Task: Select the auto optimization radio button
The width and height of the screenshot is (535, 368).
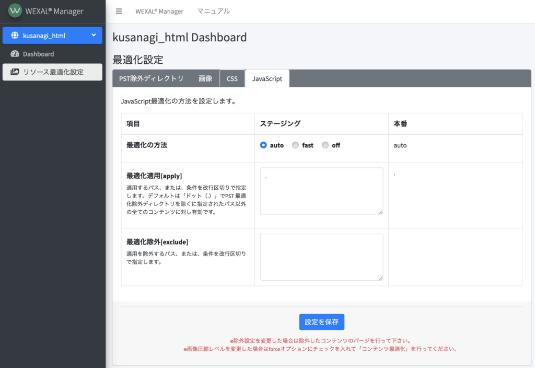Action: [263, 145]
